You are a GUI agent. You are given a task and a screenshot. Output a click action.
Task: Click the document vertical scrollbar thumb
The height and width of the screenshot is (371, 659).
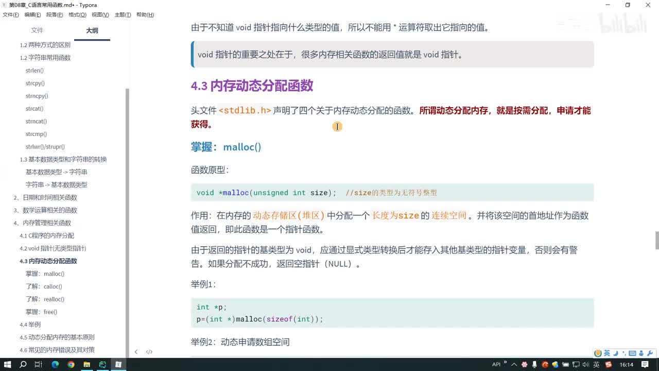click(x=657, y=240)
